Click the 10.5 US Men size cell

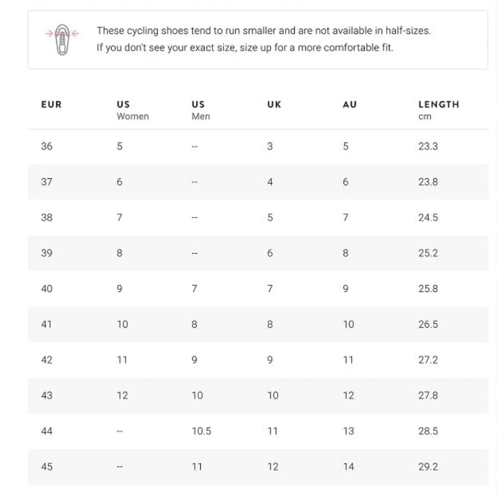coord(201,431)
